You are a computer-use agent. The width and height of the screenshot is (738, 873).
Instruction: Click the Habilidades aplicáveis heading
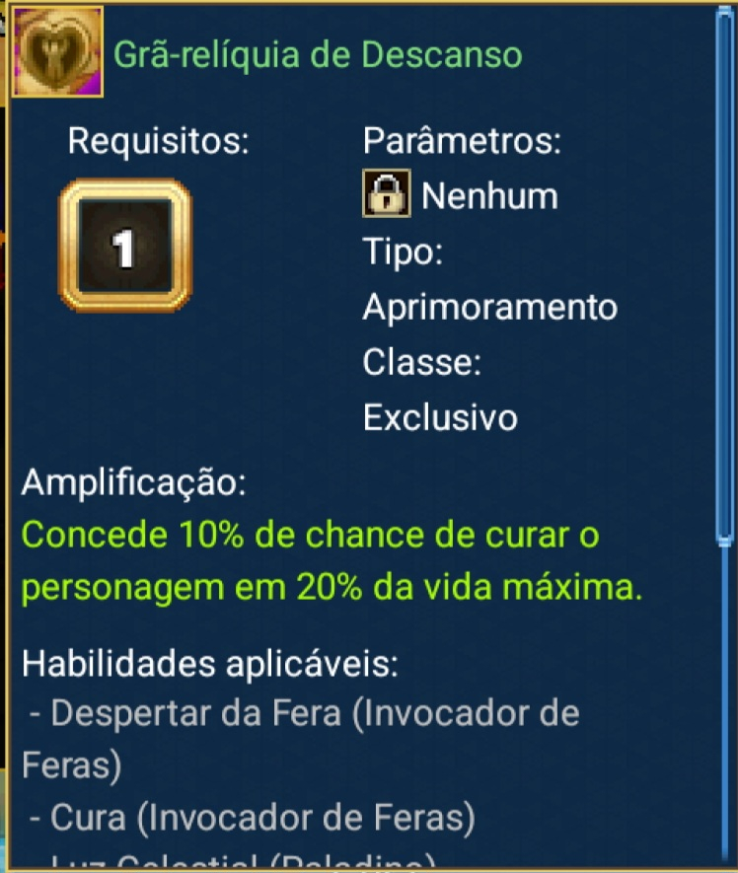(209, 663)
